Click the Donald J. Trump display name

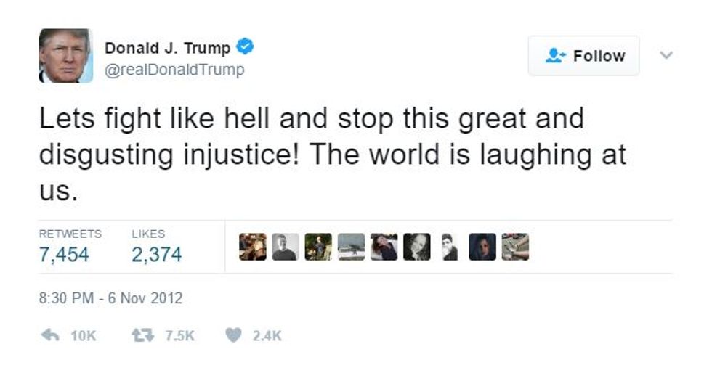(x=168, y=48)
